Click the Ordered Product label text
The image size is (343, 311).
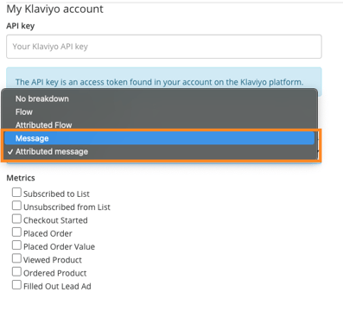click(x=55, y=273)
